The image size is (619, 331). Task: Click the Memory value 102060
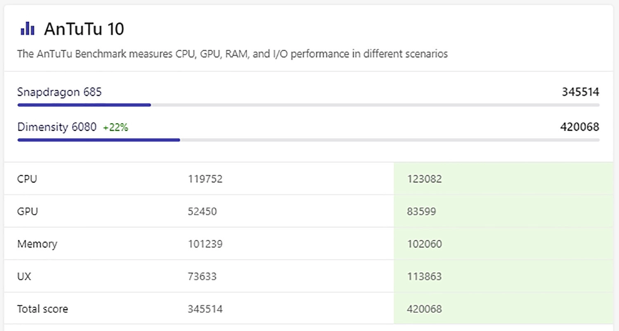(x=424, y=244)
